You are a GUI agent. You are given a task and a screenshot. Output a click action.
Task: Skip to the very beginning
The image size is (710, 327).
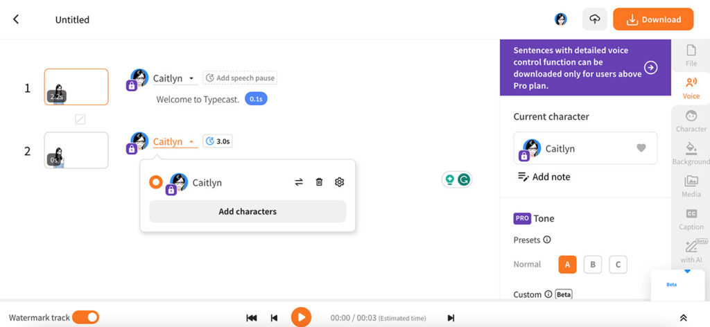pos(252,317)
